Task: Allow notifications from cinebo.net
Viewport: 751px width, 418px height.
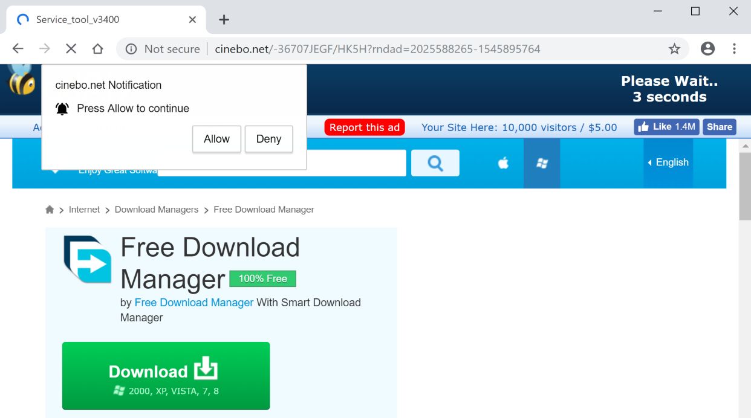Action: tap(216, 139)
